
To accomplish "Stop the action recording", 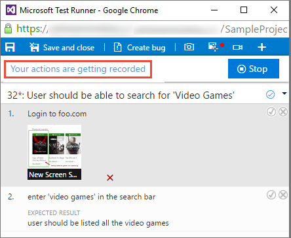I will pyautogui.click(x=254, y=69).
